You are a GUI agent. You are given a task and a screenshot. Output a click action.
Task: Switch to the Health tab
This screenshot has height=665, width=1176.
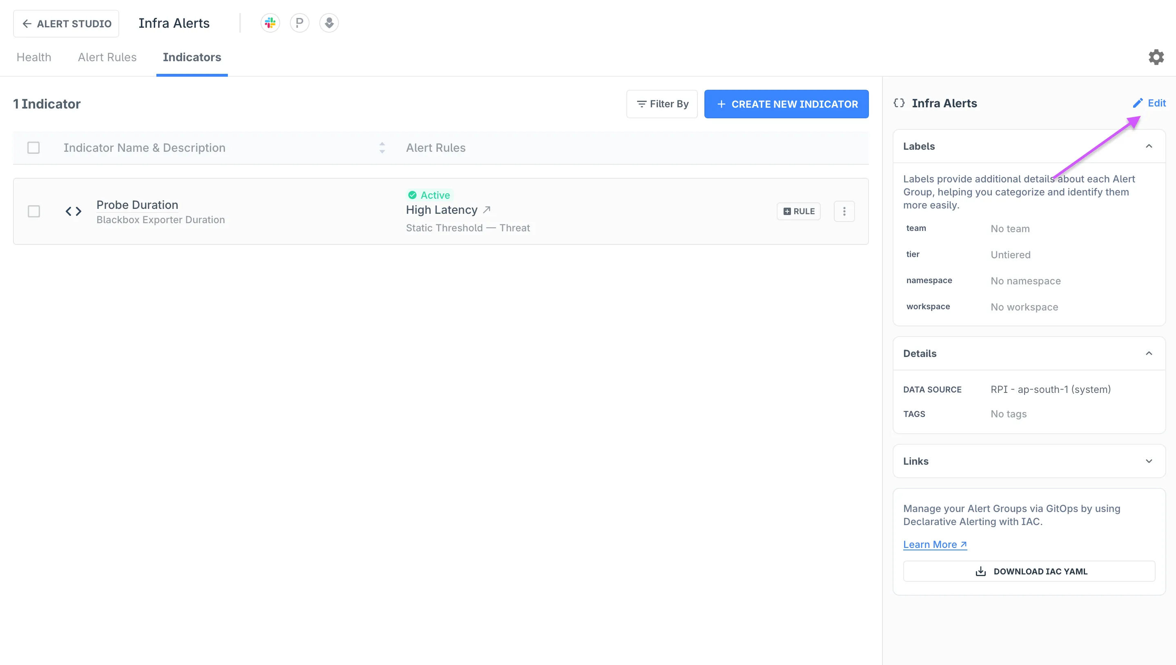click(34, 57)
